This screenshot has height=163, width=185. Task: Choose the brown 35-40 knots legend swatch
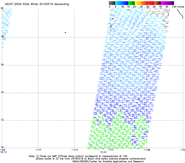click(157, 3)
